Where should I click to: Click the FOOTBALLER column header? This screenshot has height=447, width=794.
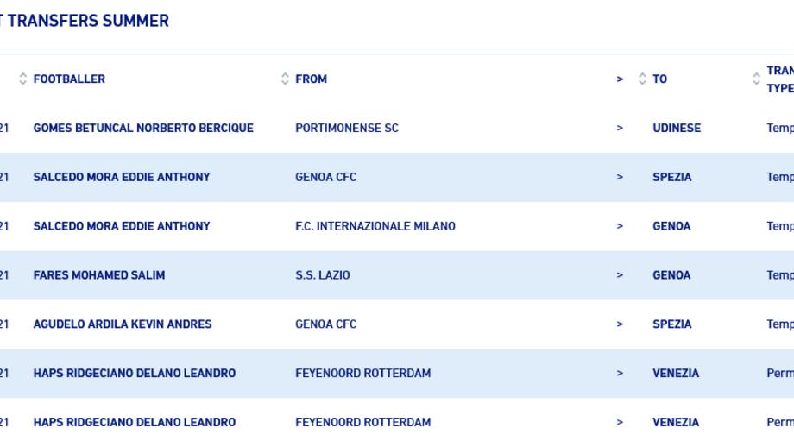(69, 79)
